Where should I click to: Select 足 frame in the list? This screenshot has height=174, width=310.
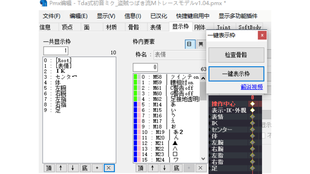(x=79, y=110)
